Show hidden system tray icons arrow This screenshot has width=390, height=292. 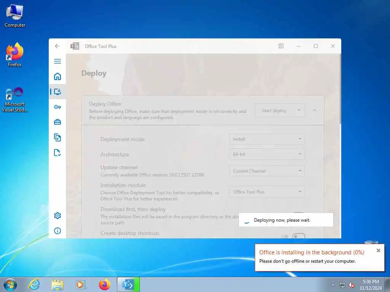point(333,285)
